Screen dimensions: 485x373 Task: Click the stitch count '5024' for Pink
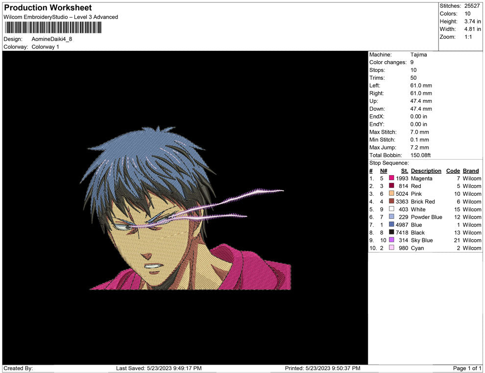pyautogui.click(x=402, y=194)
